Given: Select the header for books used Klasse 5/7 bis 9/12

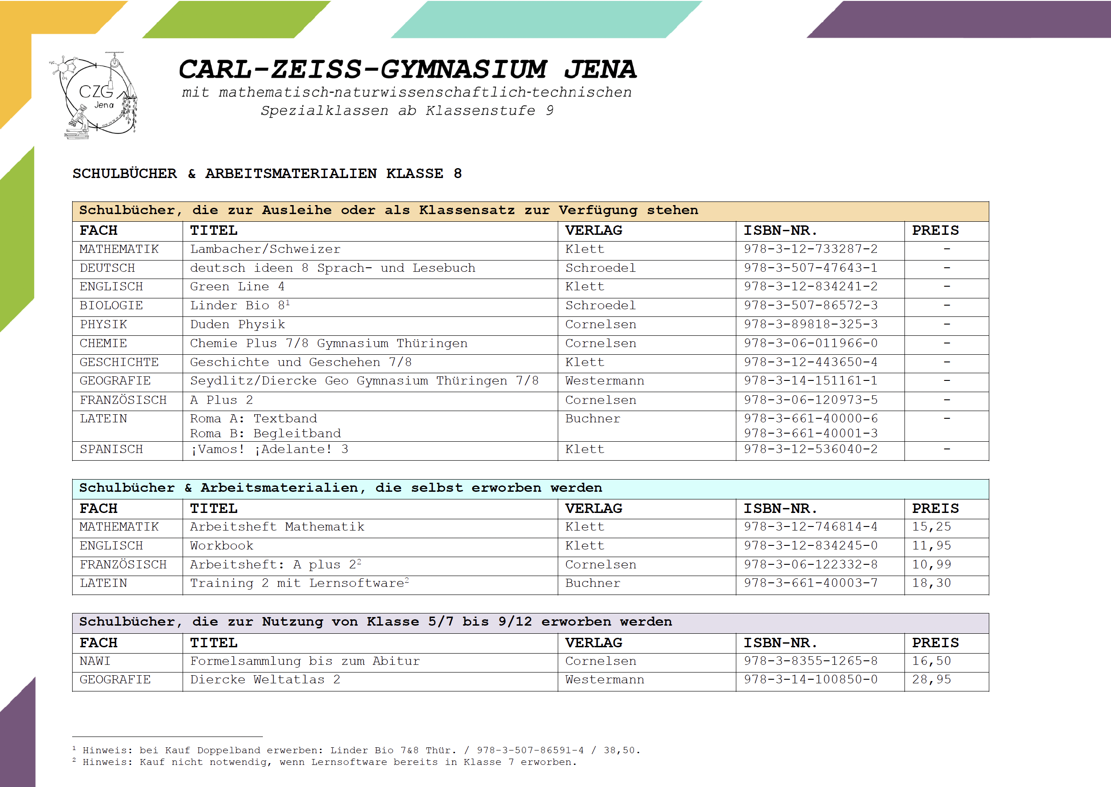Looking at the screenshot, I should [x=530, y=623].
